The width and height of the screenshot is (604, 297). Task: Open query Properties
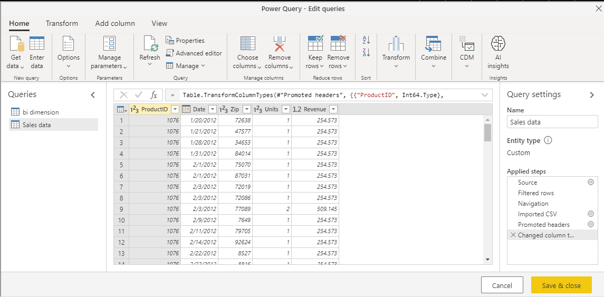coord(185,41)
